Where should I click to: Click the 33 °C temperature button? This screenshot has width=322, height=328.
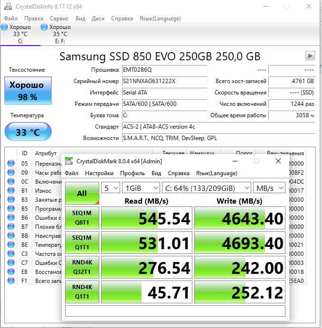point(28,132)
